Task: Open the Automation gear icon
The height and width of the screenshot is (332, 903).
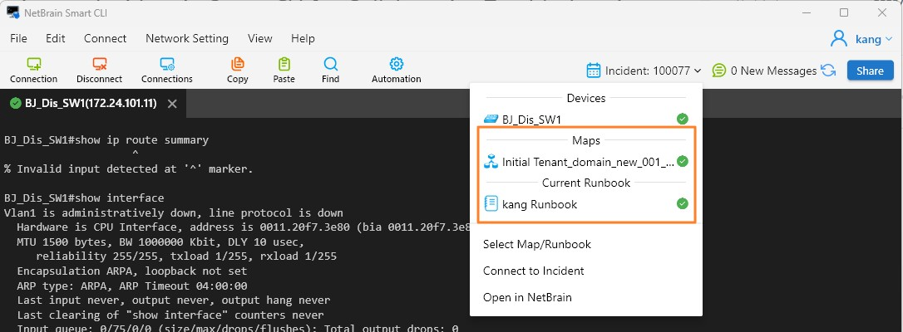Action: coord(397,63)
